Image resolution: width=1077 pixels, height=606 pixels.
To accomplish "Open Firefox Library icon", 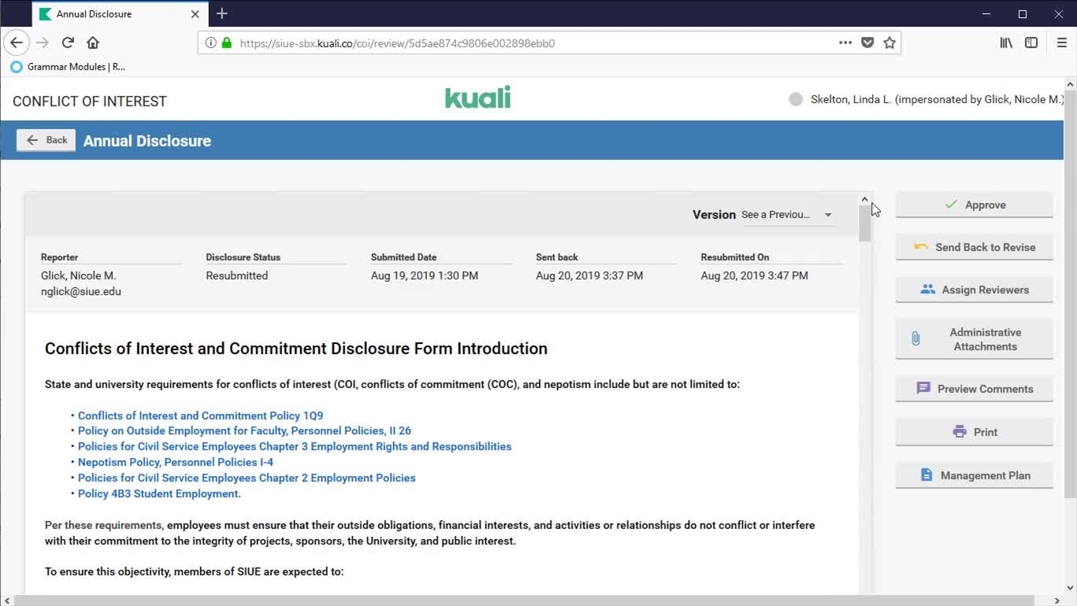I will coord(1006,42).
